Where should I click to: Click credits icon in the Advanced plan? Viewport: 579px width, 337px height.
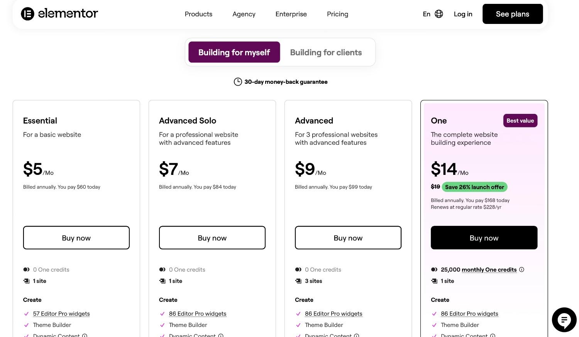pos(298,269)
